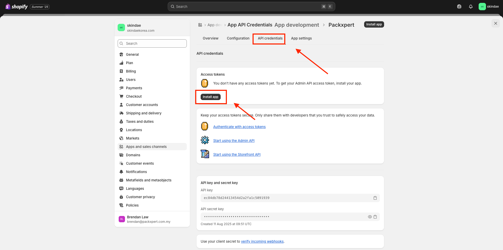Open Markets settings

152,138
